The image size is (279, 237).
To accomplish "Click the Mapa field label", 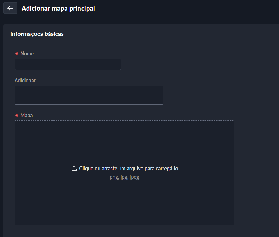I will [x=27, y=116].
